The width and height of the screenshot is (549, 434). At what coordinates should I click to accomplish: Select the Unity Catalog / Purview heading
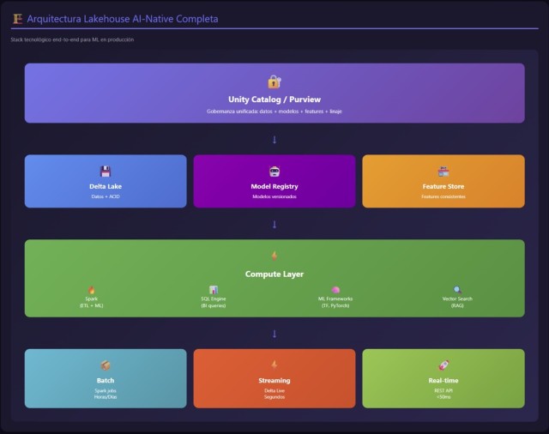(274, 99)
